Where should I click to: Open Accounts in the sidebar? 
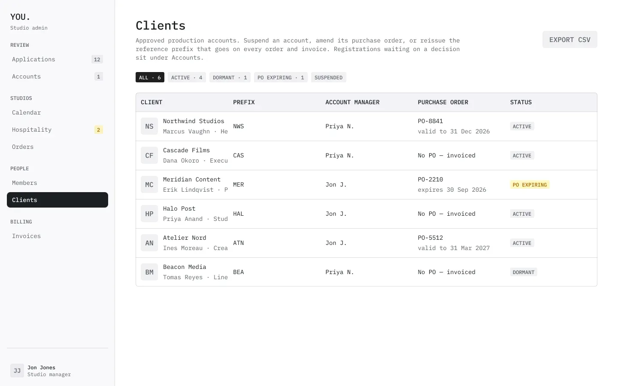[58, 76]
